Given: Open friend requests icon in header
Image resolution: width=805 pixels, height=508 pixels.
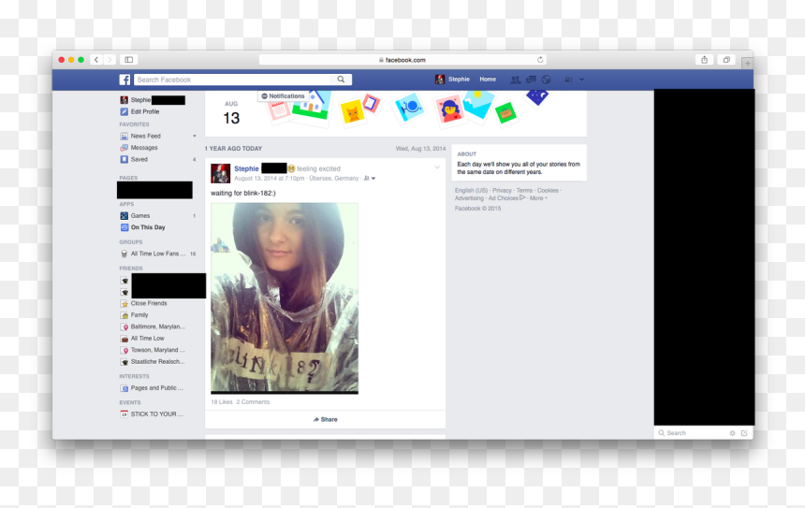Looking at the screenshot, I should coord(516,80).
